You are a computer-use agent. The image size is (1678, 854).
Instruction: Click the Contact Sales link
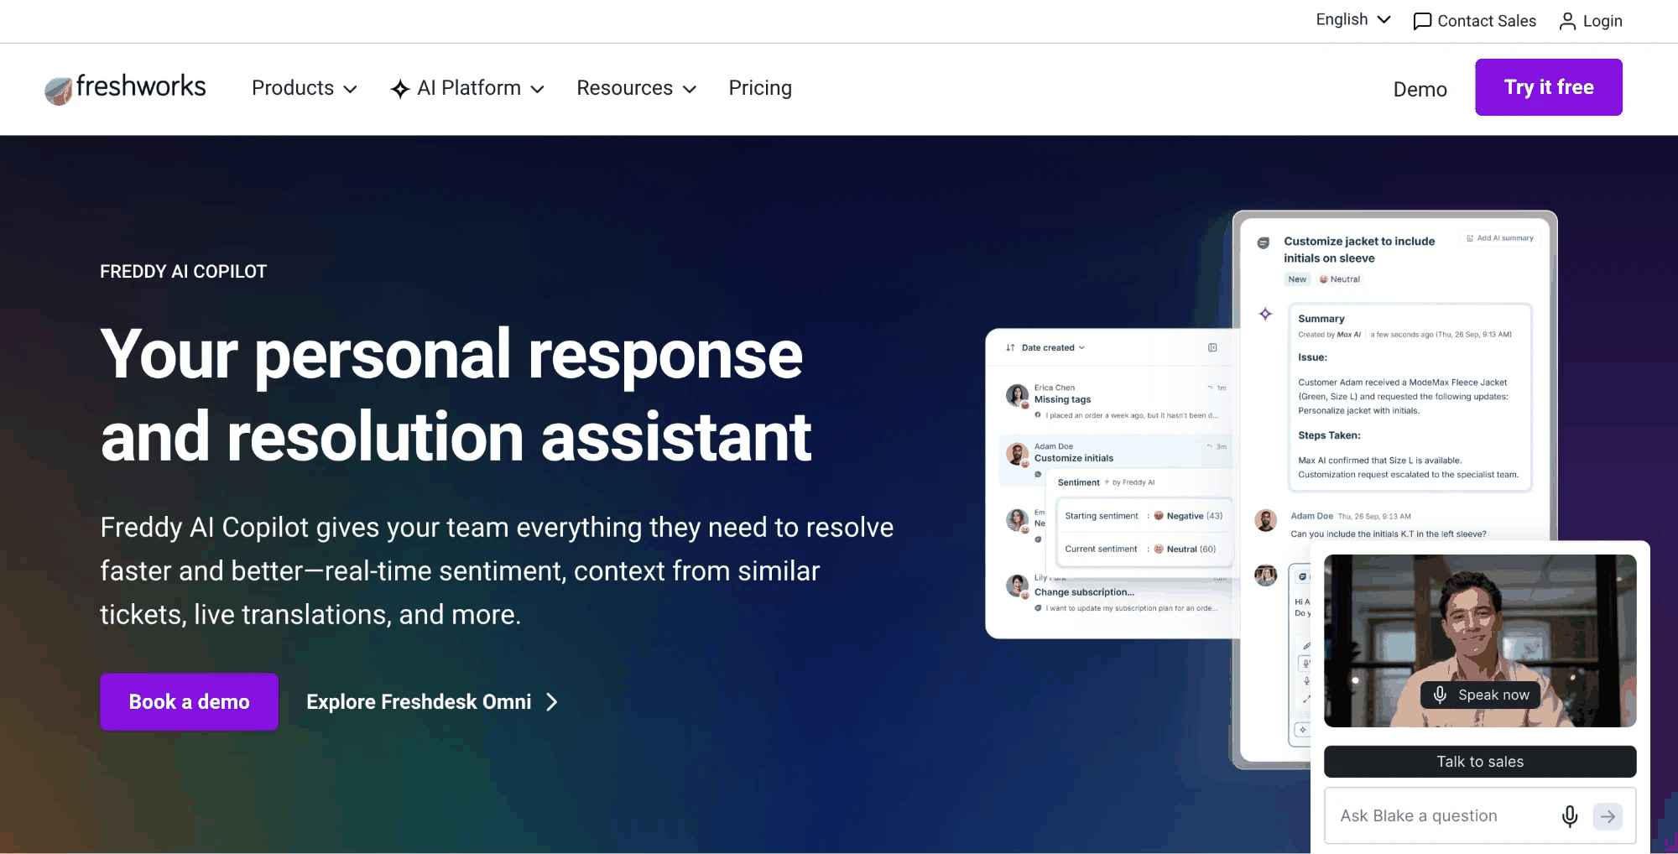1475,21
